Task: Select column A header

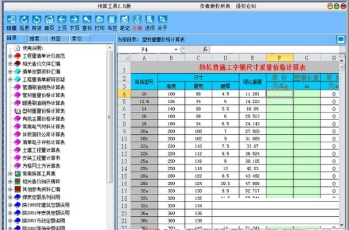Action: 144,58
